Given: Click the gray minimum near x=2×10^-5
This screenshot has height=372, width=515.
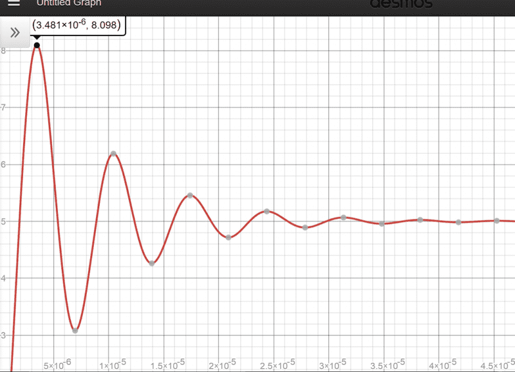Looking at the screenshot, I should [x=229, y=237].
